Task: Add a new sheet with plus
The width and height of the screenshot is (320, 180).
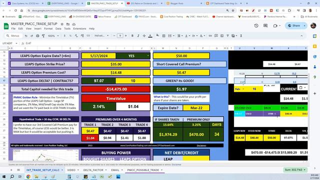Action: pyautogui.click(x=11, y=170)
